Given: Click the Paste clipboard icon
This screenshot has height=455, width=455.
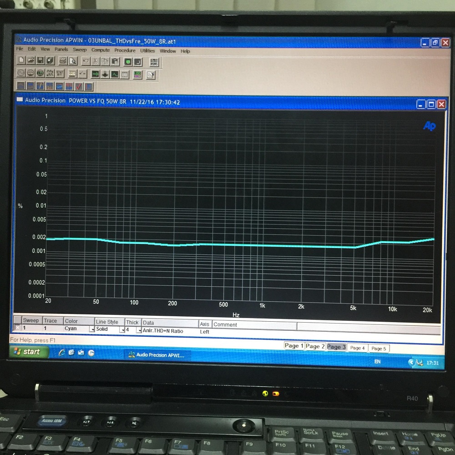Looking at the screenshot, I should (115, 61).
